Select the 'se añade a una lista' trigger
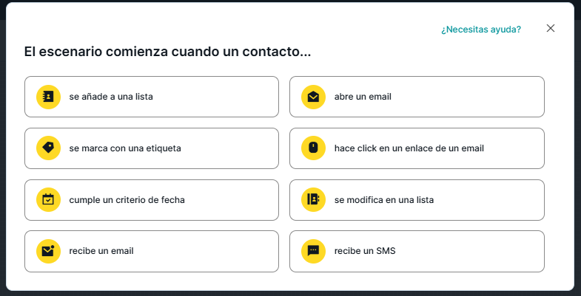Viewport: 581px width, 296px height. [x=111, y=97]
